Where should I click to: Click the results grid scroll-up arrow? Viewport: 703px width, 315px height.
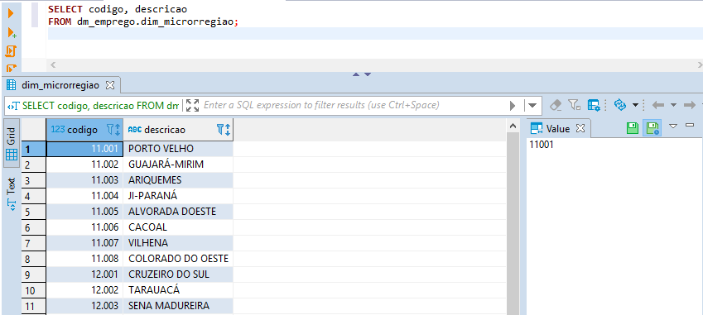[x=513, y=127]
